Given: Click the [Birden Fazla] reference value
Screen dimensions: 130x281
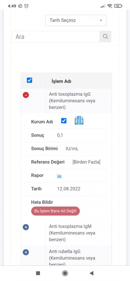Looking at the screenshot, I should [x=86, y=162].
